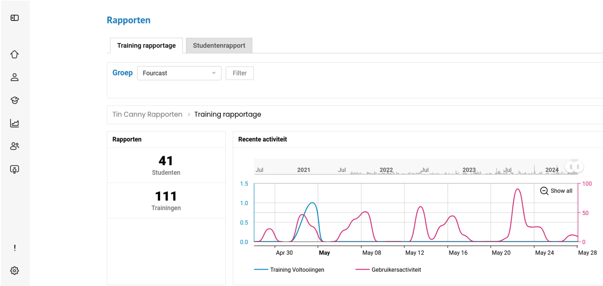Click the May 16 axis label
The width and height of the screenshot is (603, 286).
pyautogui.click(x=458, y=253)
